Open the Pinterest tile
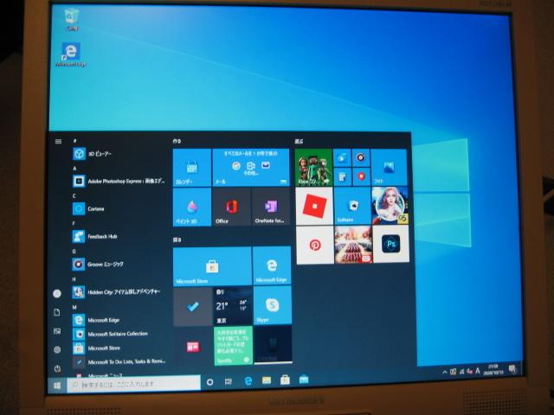The image size is (554, 415). [315, 245]
